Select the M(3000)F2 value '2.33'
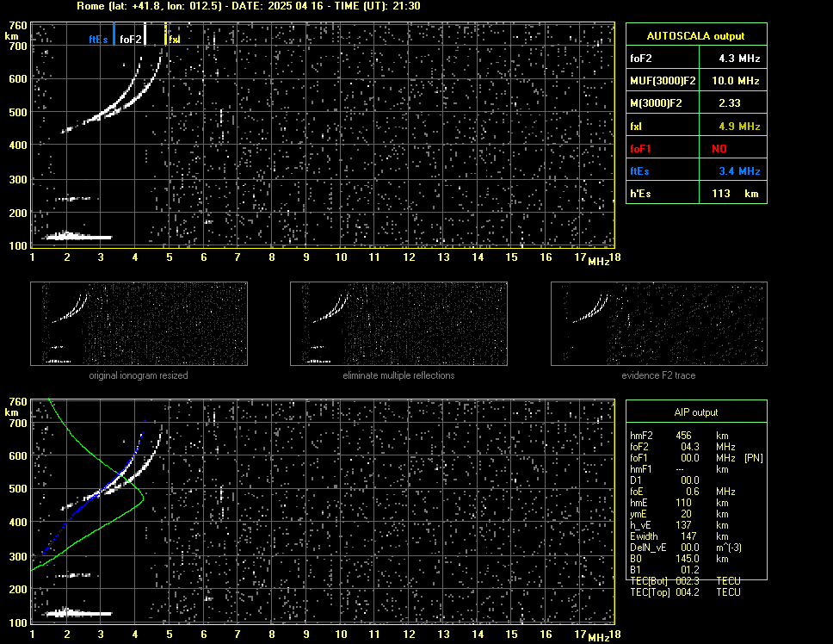The height and width of the screenshot is (644, 833). [729, 103]
